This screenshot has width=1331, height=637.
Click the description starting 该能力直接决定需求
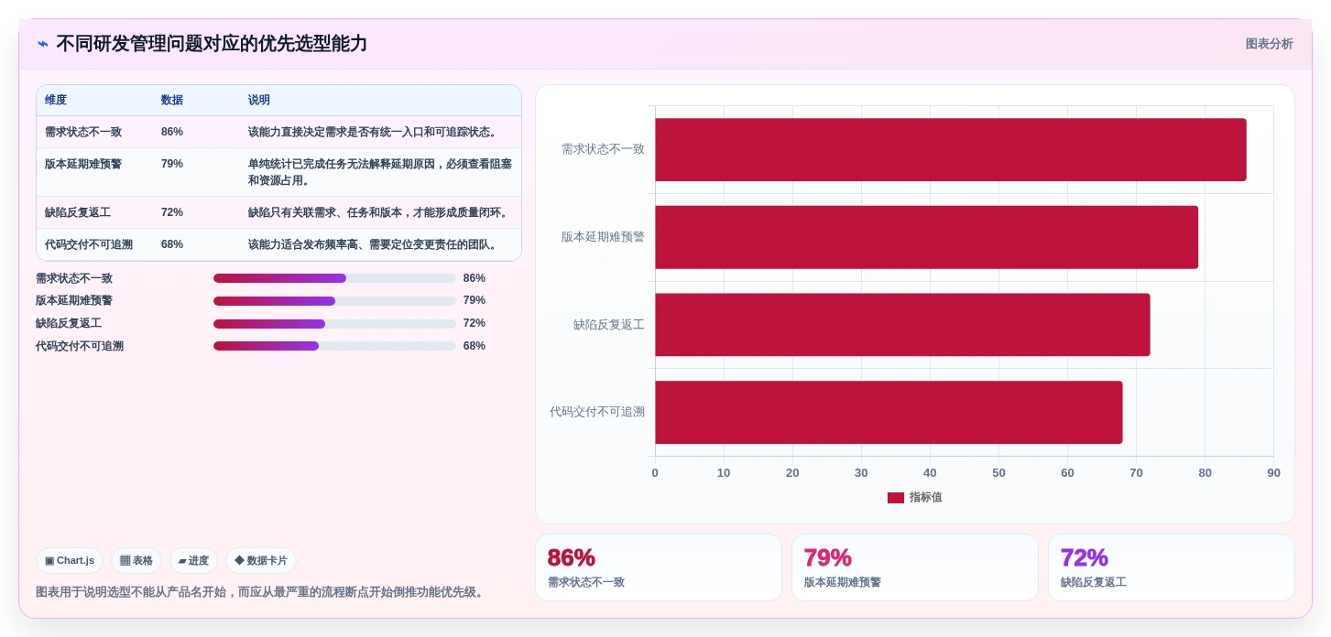pyautogui.click(x=374, y=132)
